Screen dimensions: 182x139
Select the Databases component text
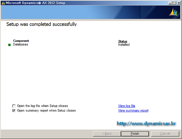[20, 44]
